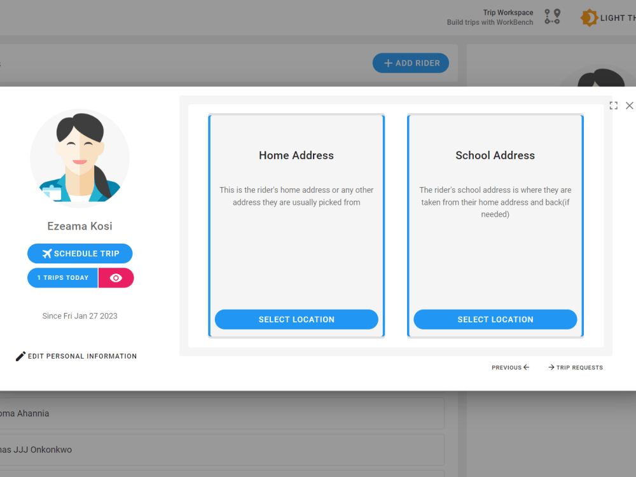Go to Previous step

tap(510, 368)
